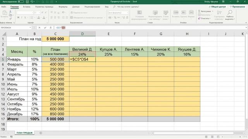
Task: Click the Copy icon
Action: pyautogui.click(x=10, y=15)
